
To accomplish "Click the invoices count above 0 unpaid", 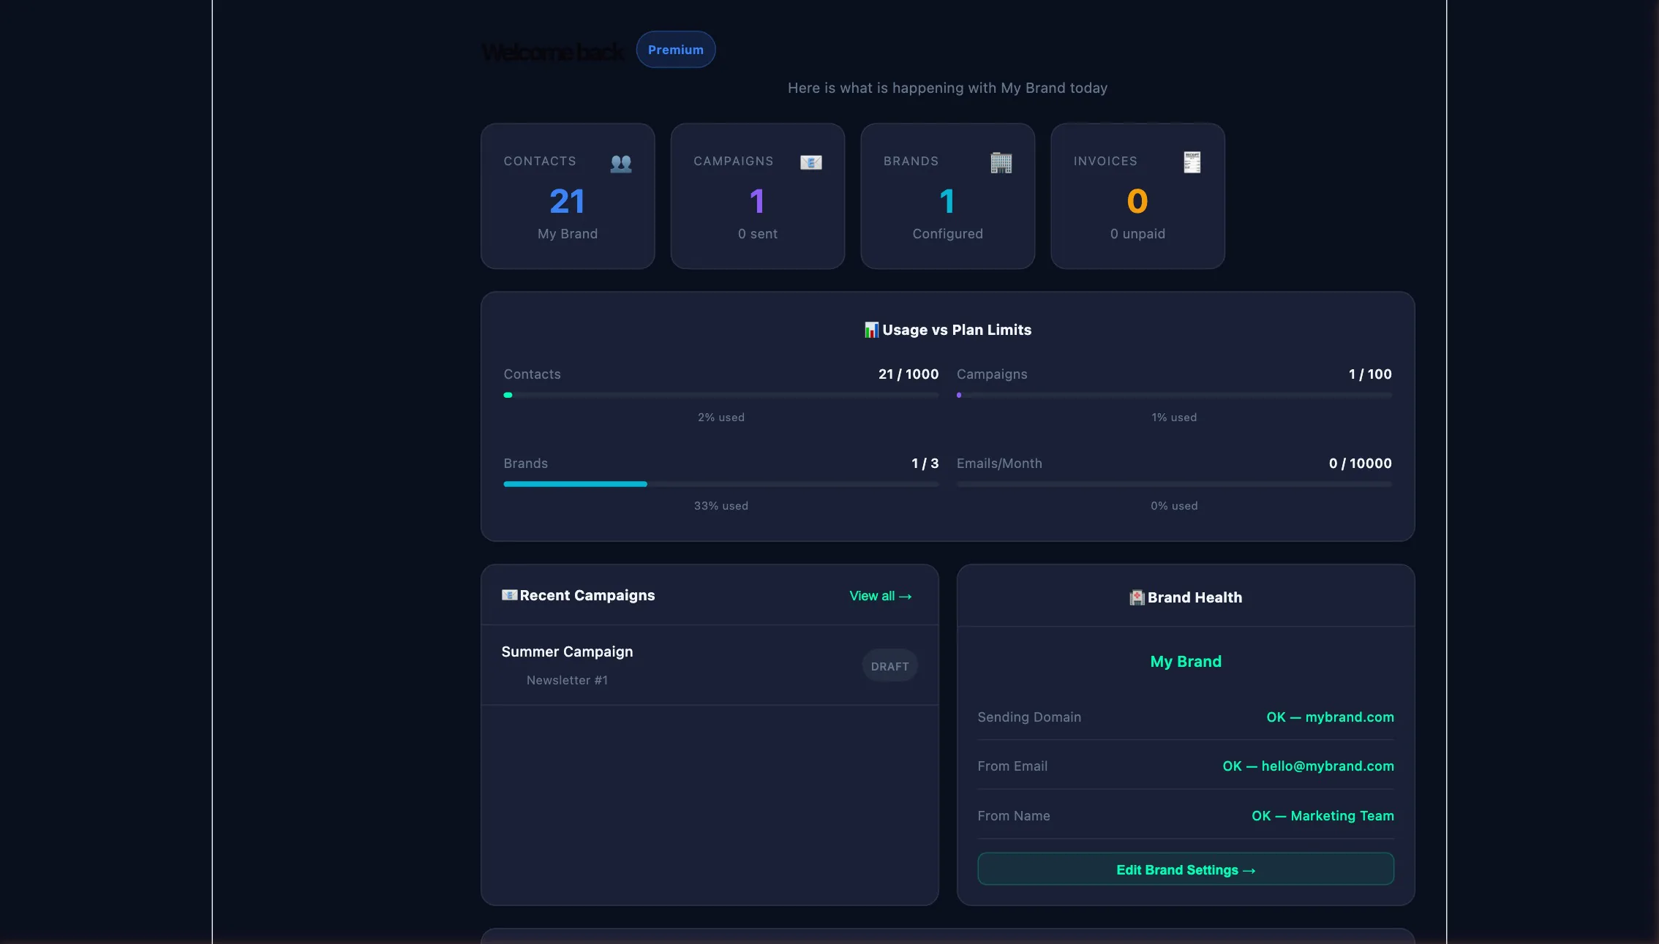I will pos(1137,201).
